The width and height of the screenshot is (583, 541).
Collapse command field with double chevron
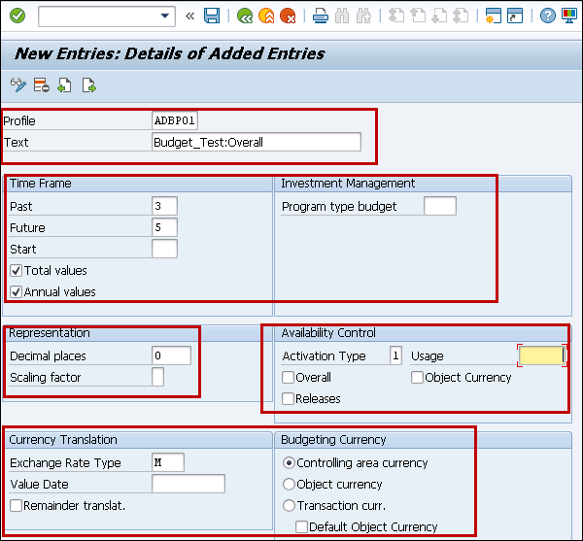point(190,16)
